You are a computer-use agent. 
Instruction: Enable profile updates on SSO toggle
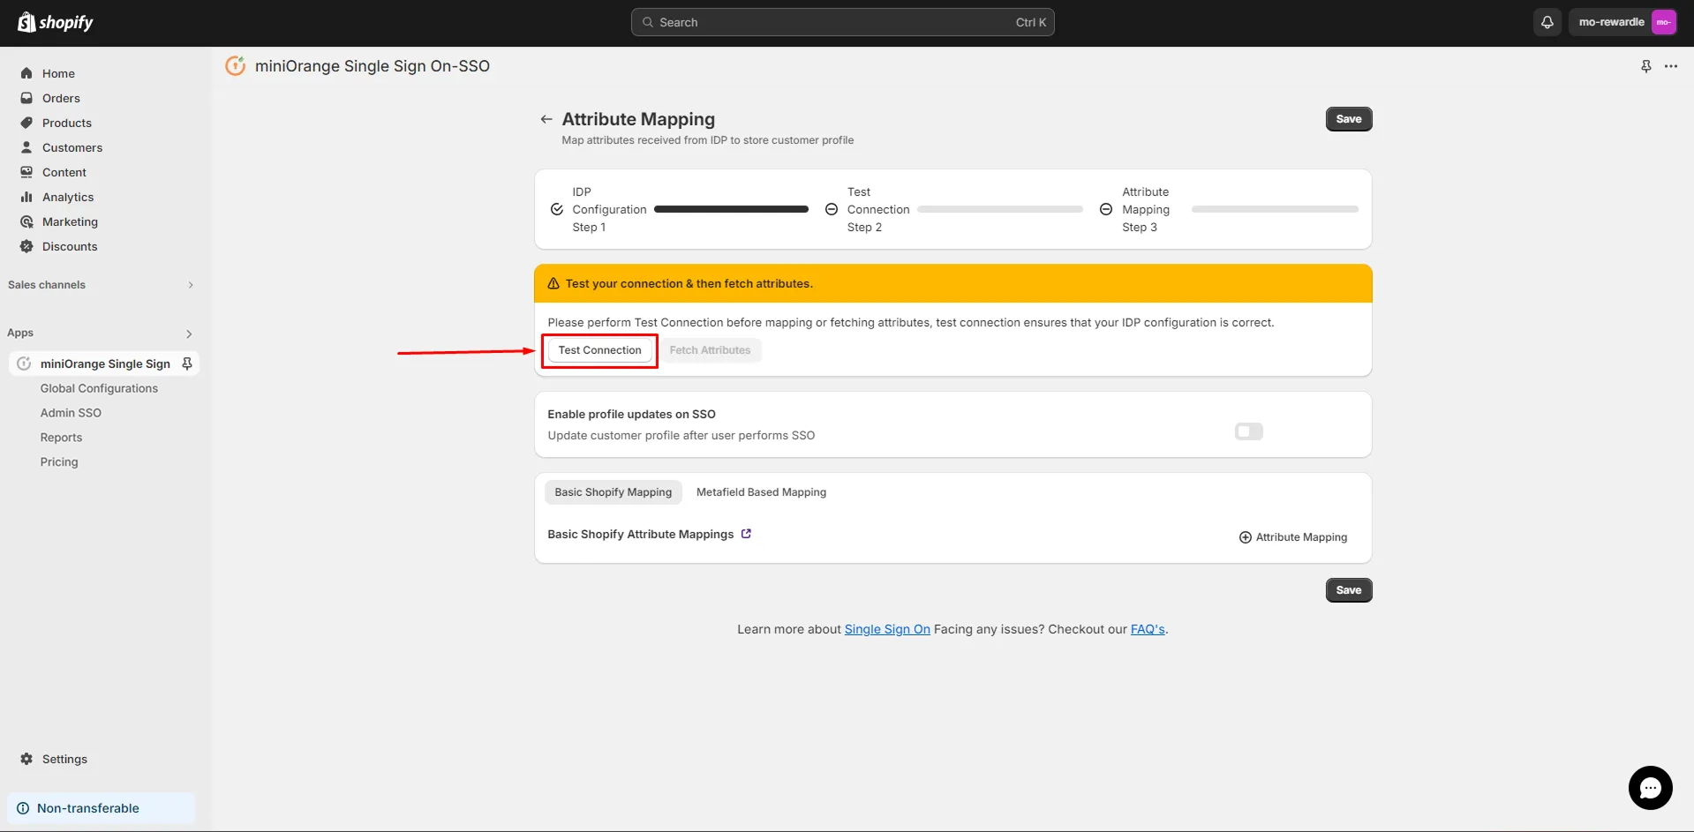pyautogui.click(x=1247, y=431)
